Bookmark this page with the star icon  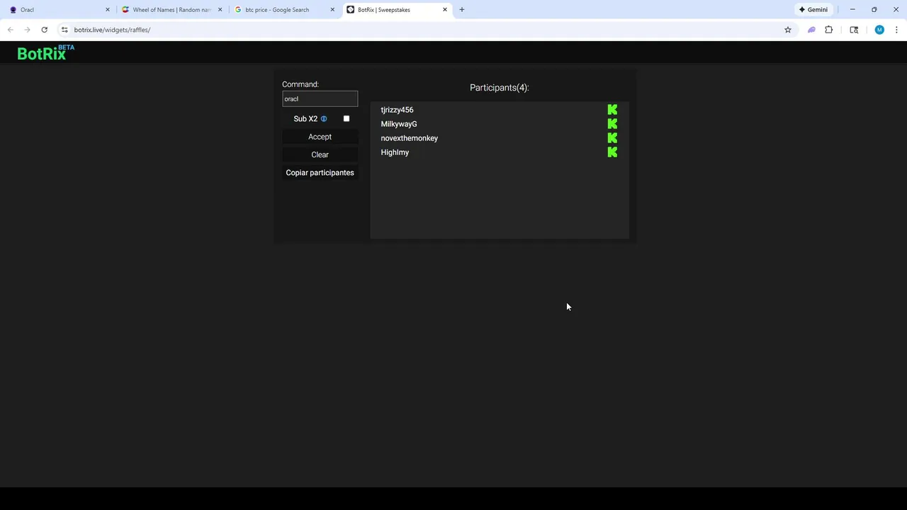pos(787,30)
